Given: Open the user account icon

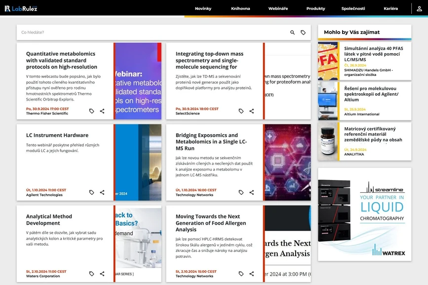Looking at the screenshot, I should (419, 9).
